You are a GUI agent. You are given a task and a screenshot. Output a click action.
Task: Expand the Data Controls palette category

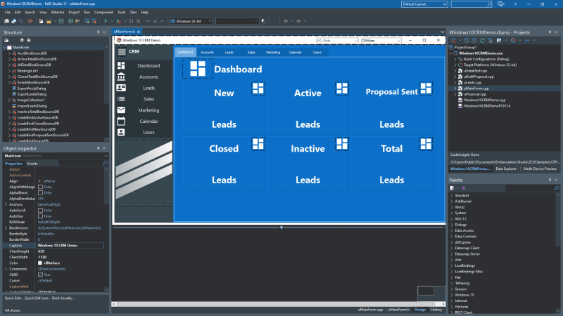click(x=451, y=236)
